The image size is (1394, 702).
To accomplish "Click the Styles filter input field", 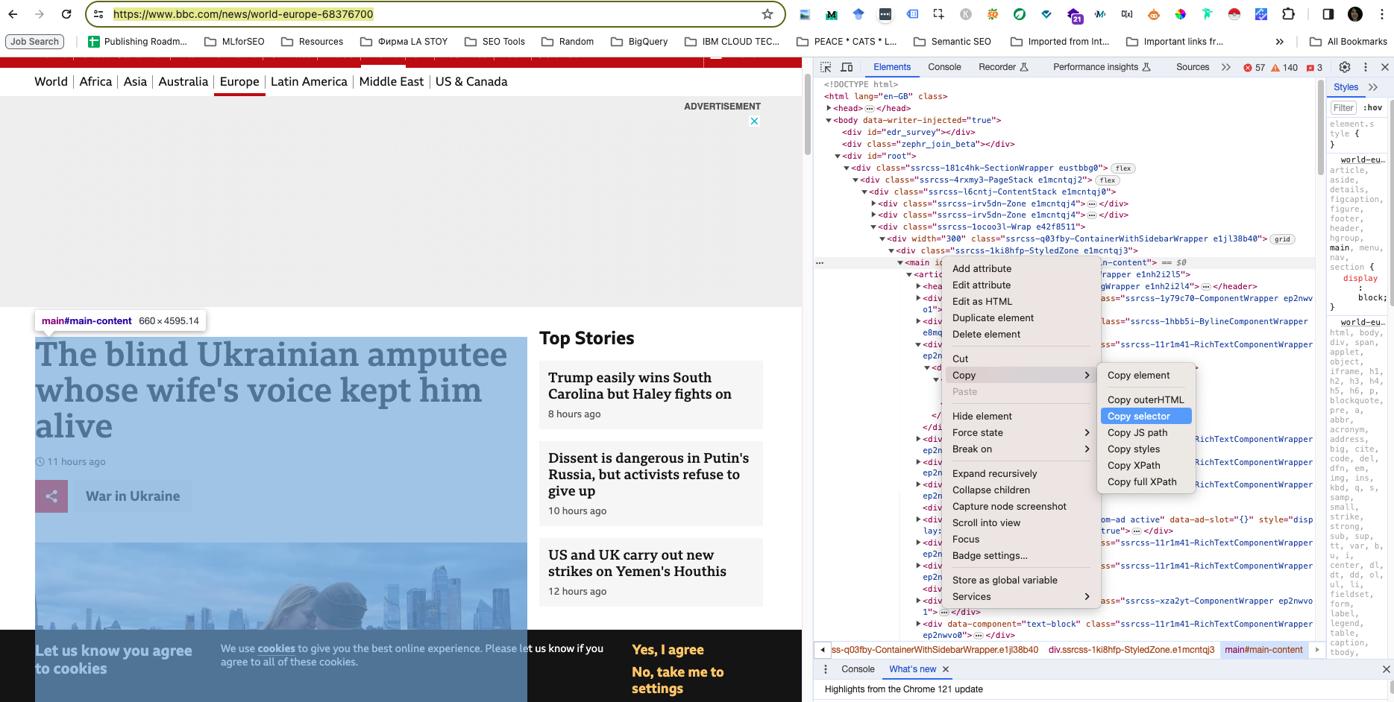I will pos(1343,108).
